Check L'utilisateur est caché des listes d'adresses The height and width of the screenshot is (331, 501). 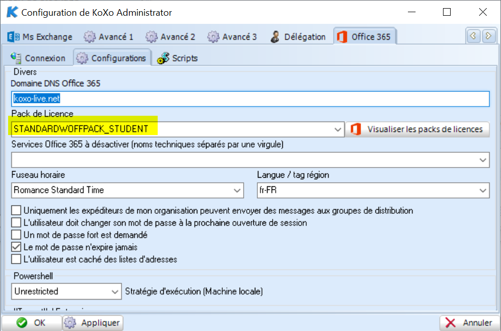coord(16,259)
